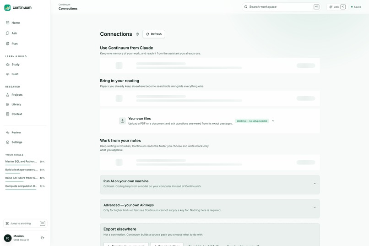This screenshot has height=246, width=369.
Task: Open the Jump to anything box
Action: point(25,224)
